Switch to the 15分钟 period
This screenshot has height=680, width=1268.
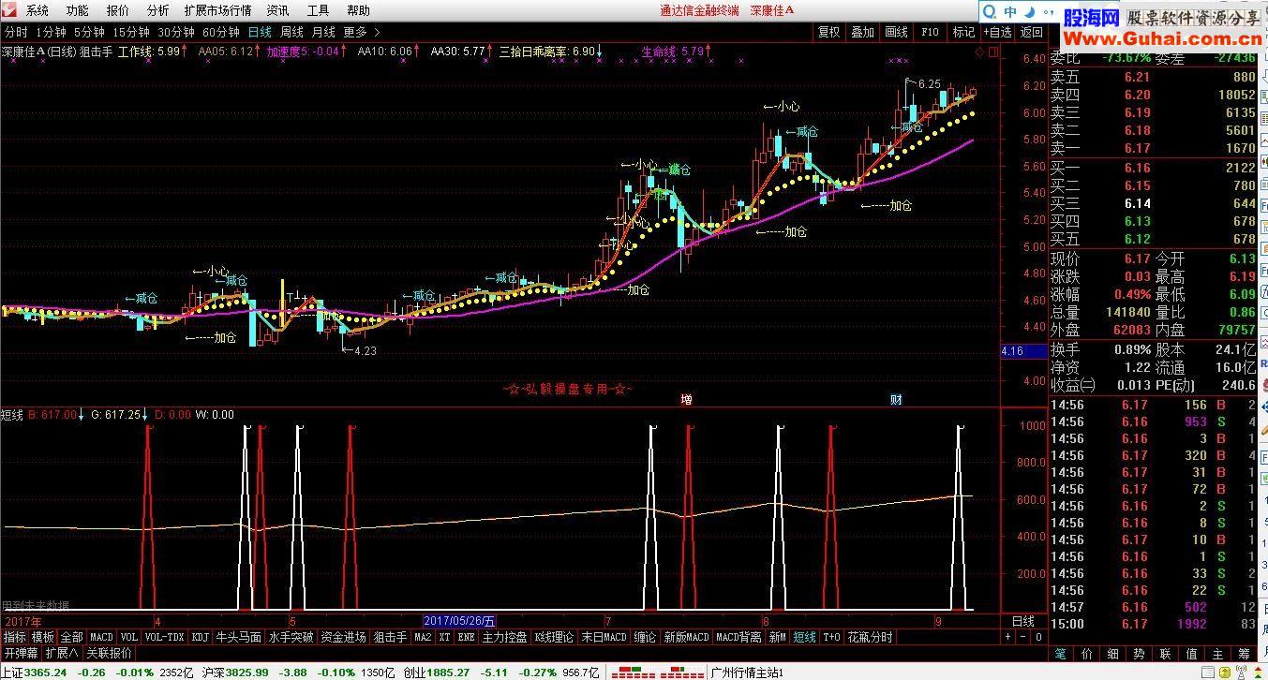click(131, 32)
